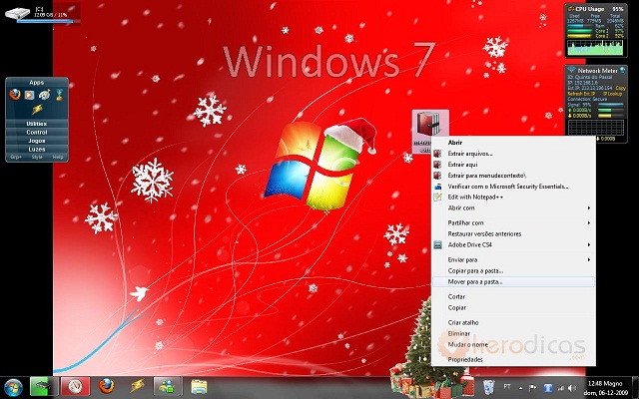
Task: Choose Edit with Notepad++
Action: (x=513, y=198)
